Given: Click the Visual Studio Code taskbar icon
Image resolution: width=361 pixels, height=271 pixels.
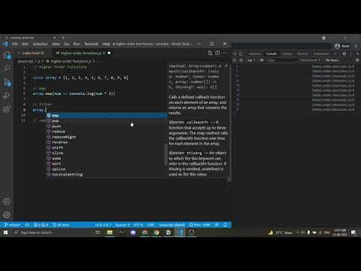Looking at the screenshot, I should pyautogui.click(x=180, y=233).
